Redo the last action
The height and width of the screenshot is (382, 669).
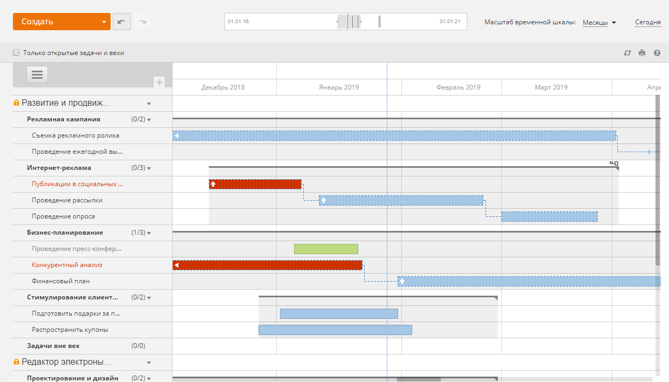(142, 22)
